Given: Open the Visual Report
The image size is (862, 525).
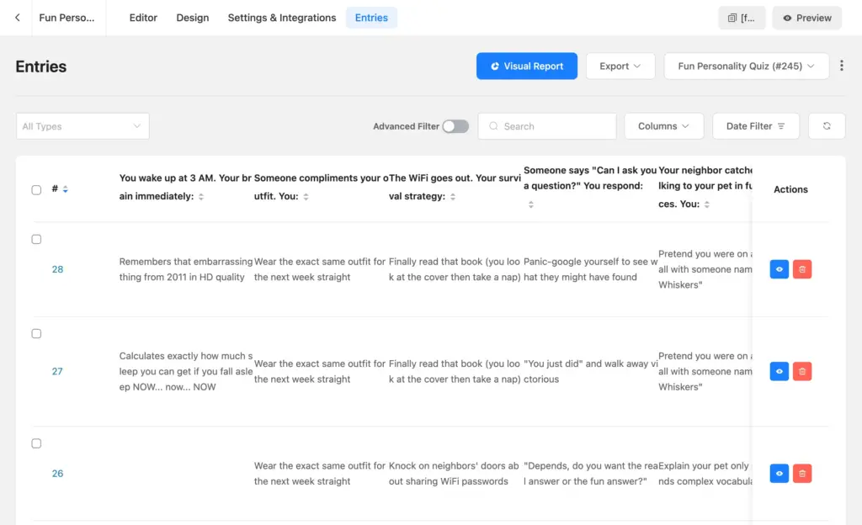Looking at the screenshot, I should (x=526, y=65).
